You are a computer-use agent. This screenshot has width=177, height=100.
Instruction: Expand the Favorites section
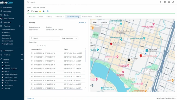click(x=22, y=55)
